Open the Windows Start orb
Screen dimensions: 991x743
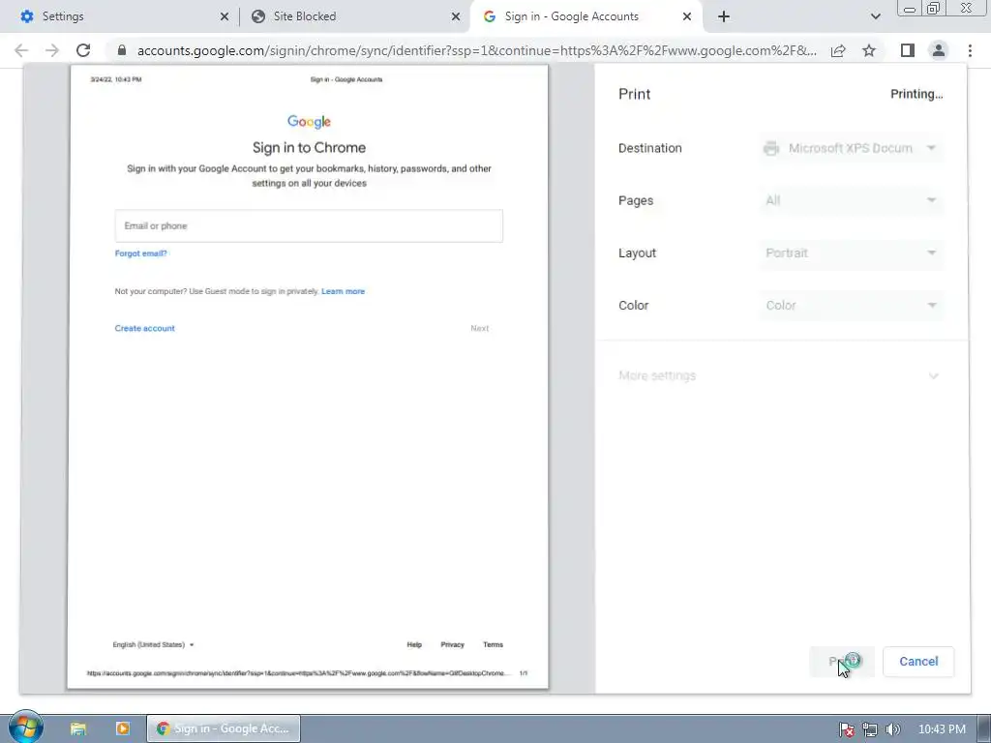pos(25,728)
